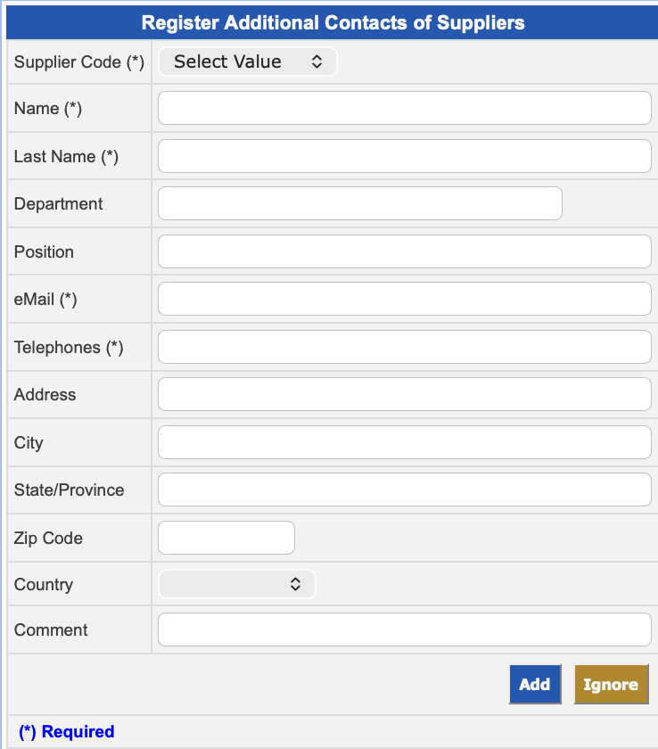Click the Name input field
Viewport: 658px width, 749px height.
click(x=404, y=109)
